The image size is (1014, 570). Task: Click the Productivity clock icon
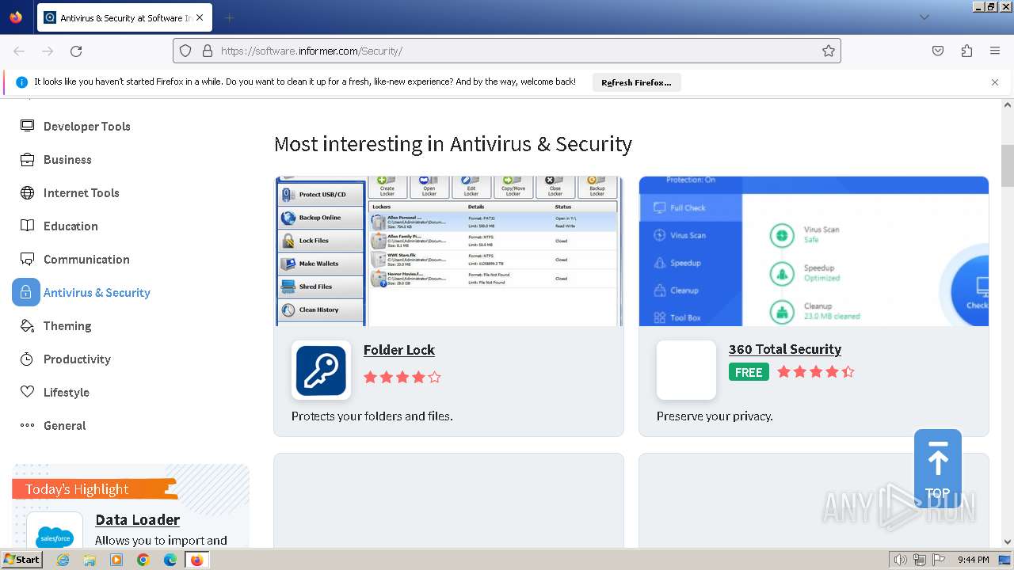pyautogui.click(x=27, y=359)
